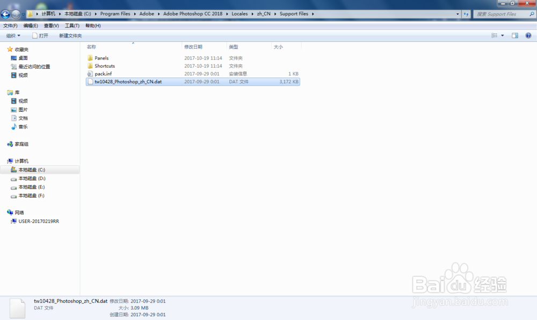Click the Forward navigation arrow button

(16, 14)
